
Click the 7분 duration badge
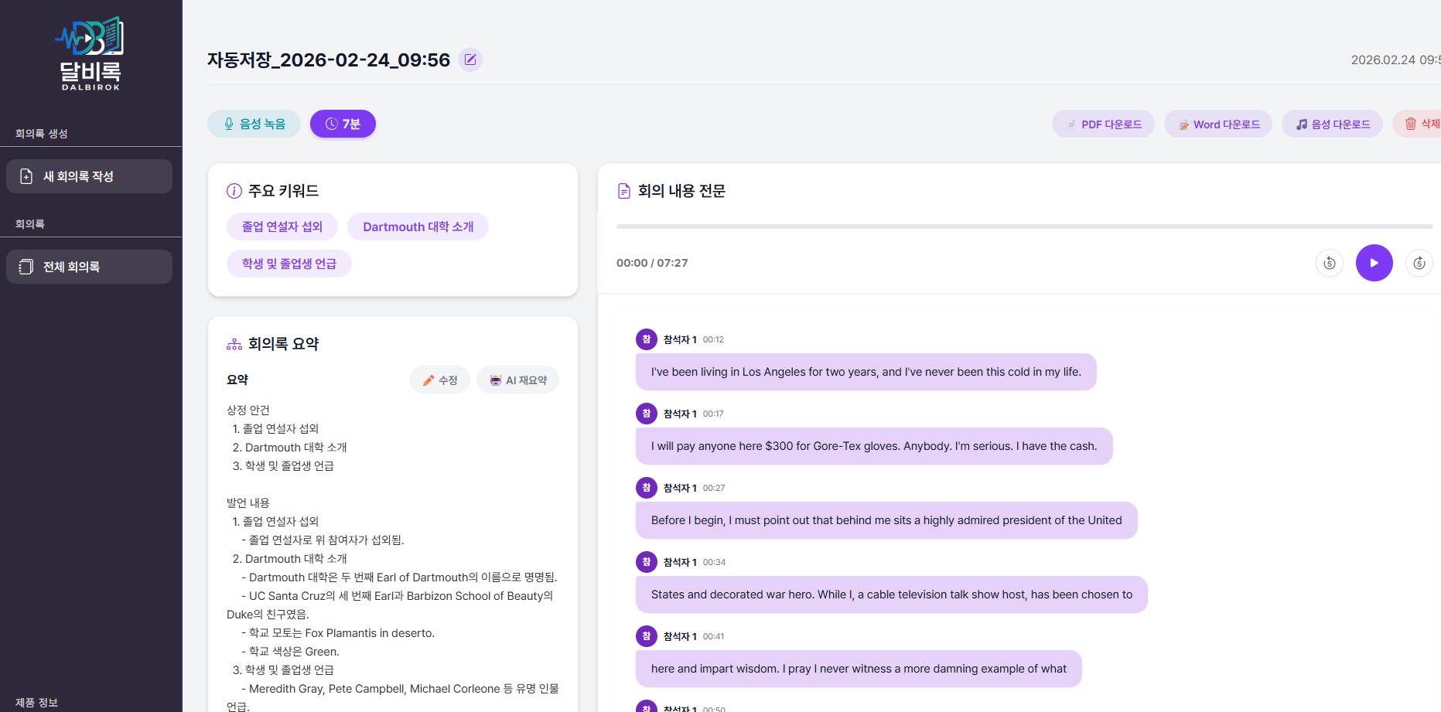[343, 124]
